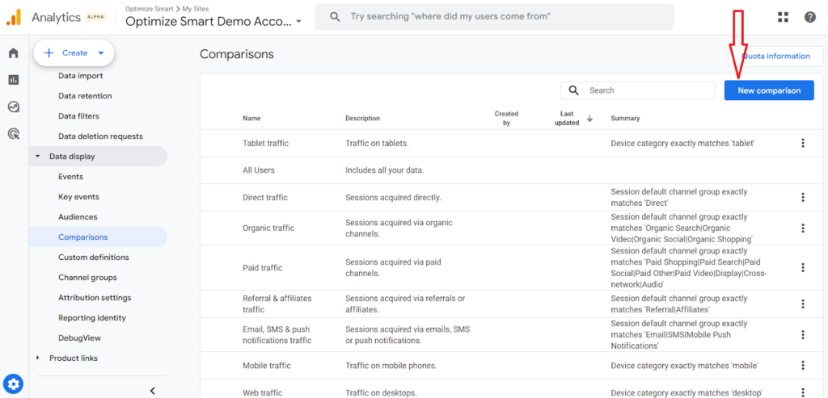
Task: Open Google apps grid icon
Action: [x=783, y=17]
